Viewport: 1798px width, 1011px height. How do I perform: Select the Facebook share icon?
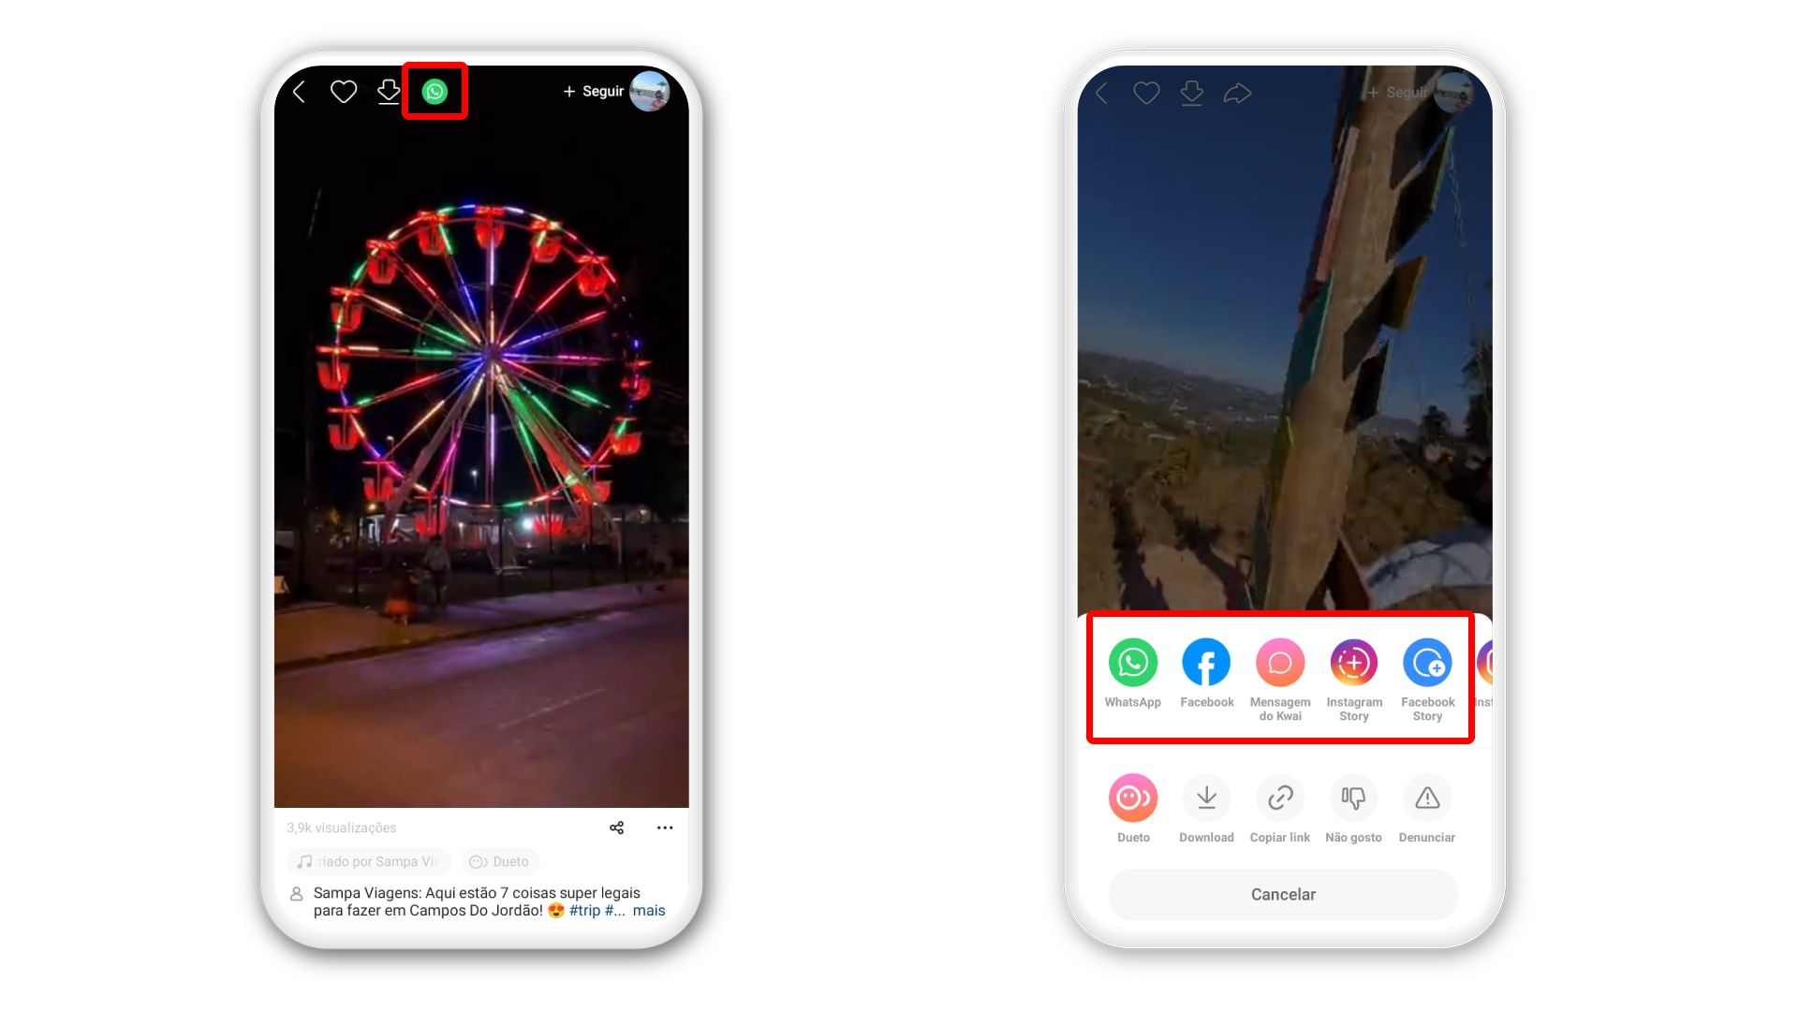click(1206, 663)
